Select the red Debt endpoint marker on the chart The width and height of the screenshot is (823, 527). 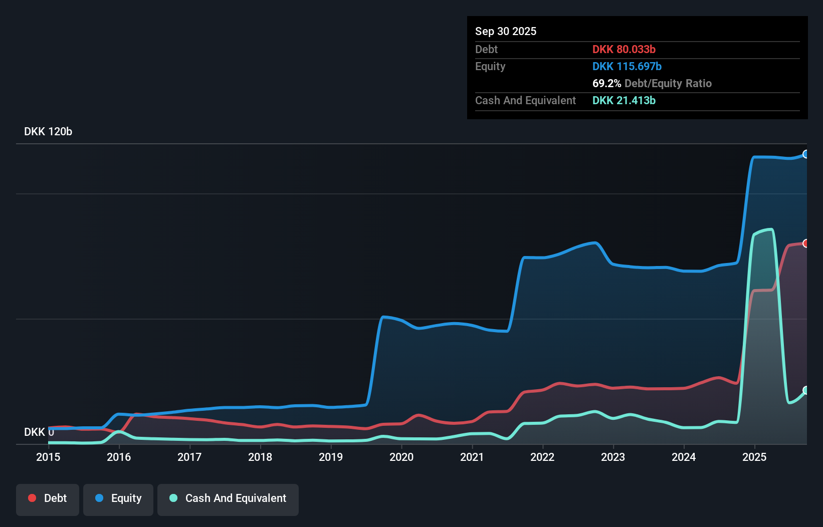pos(806,243)
